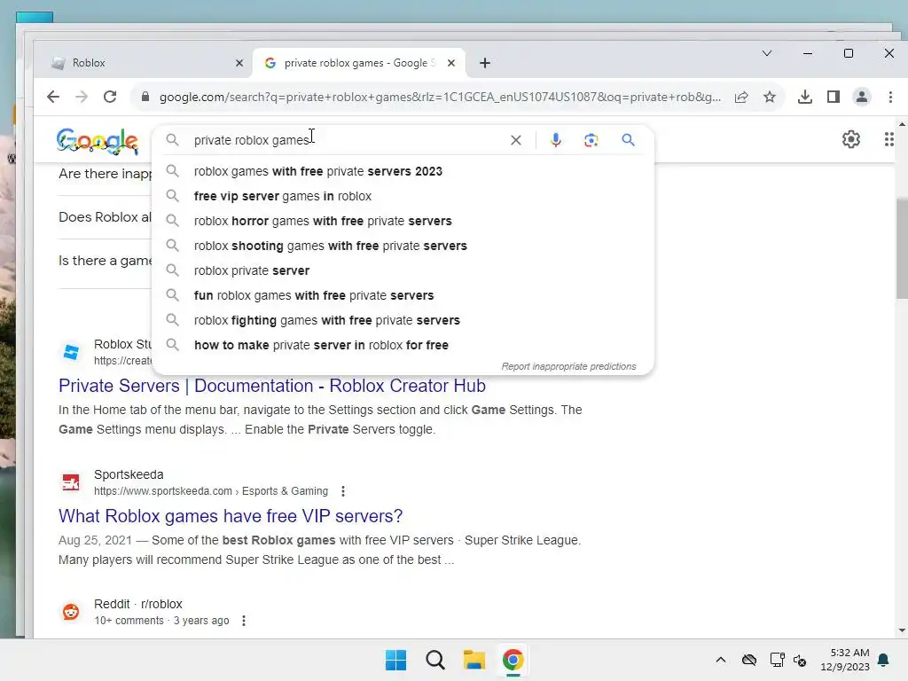Click the Roblox Studio result favicon
The image size is (908, 681).
pyautogui.click(x=71, y=352)
